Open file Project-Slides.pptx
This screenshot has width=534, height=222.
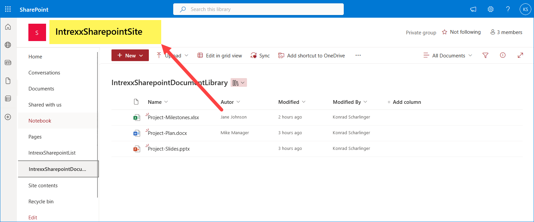[169, 149]
